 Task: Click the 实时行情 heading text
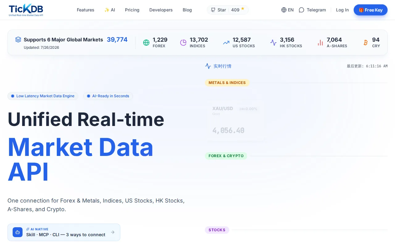coord(222,66)
